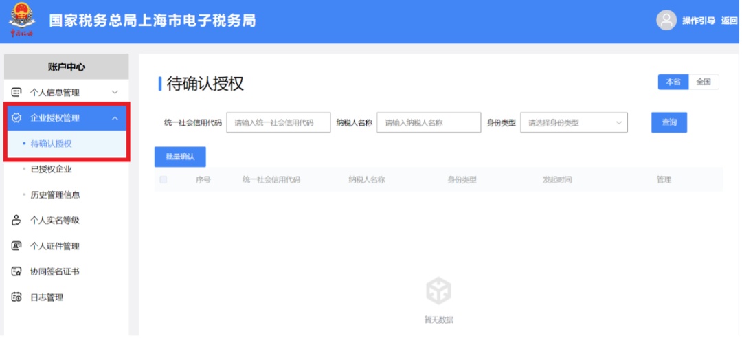This screenshot has height=338, width=742.
Task: Expand 个人信息管理 with its chevron
Action: tap(115, 92)
